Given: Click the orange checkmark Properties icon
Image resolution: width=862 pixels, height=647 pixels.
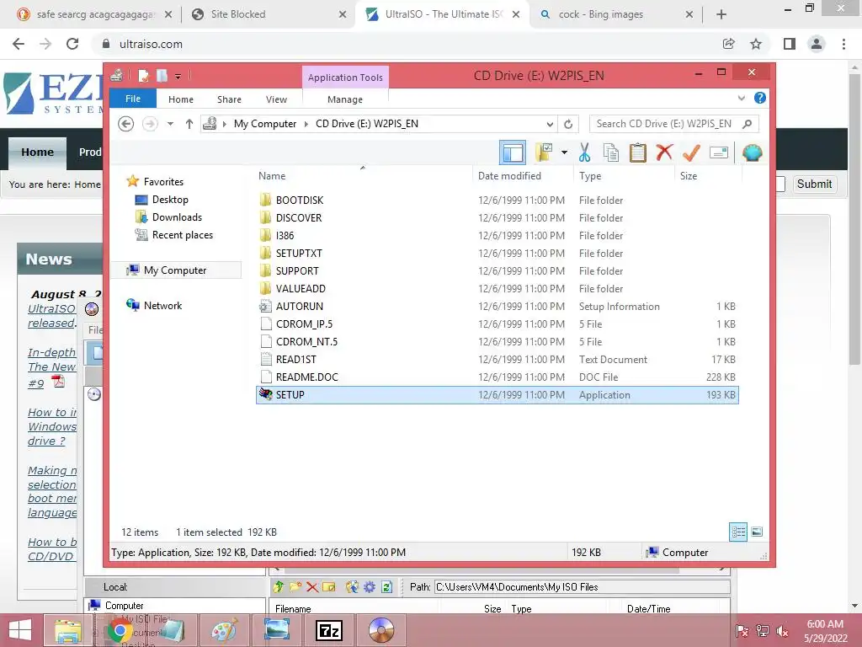Looking at the screenshot, I should [x=691, y=152].
